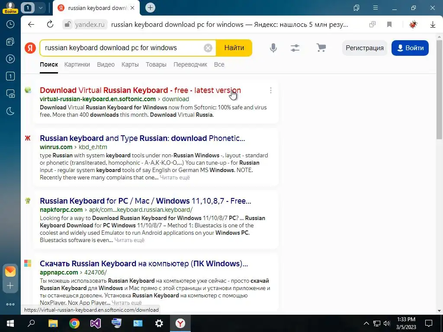The image size is (443, 332).
Task: Click the yellow Найти search button
Action: point(234,48)
